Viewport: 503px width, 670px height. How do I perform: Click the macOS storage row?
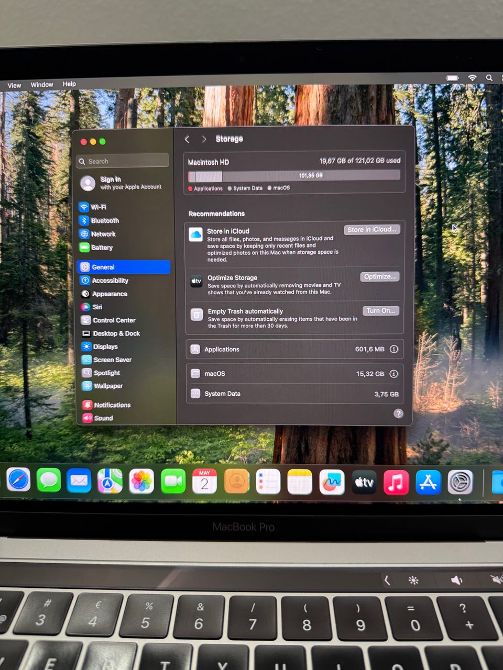point(294,374)
